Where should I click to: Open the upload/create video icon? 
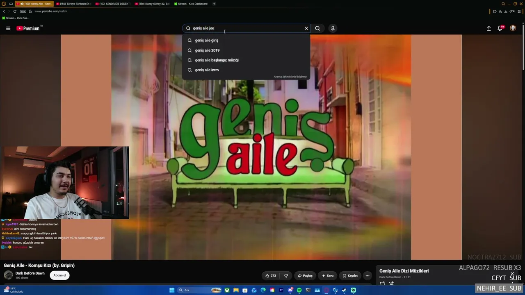coord(489,28)
